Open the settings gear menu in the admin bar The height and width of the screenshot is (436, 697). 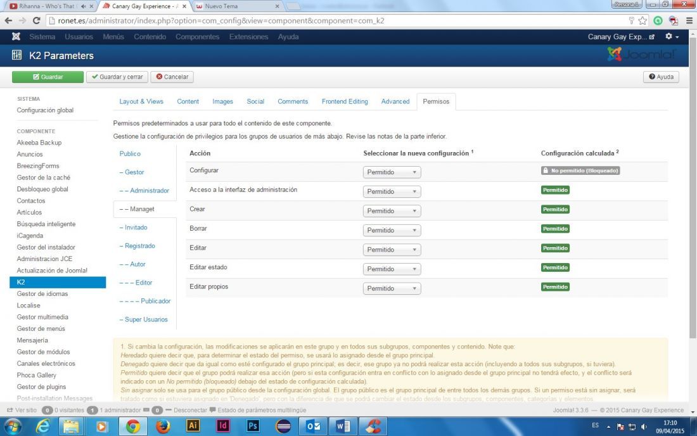coord(672,37)
